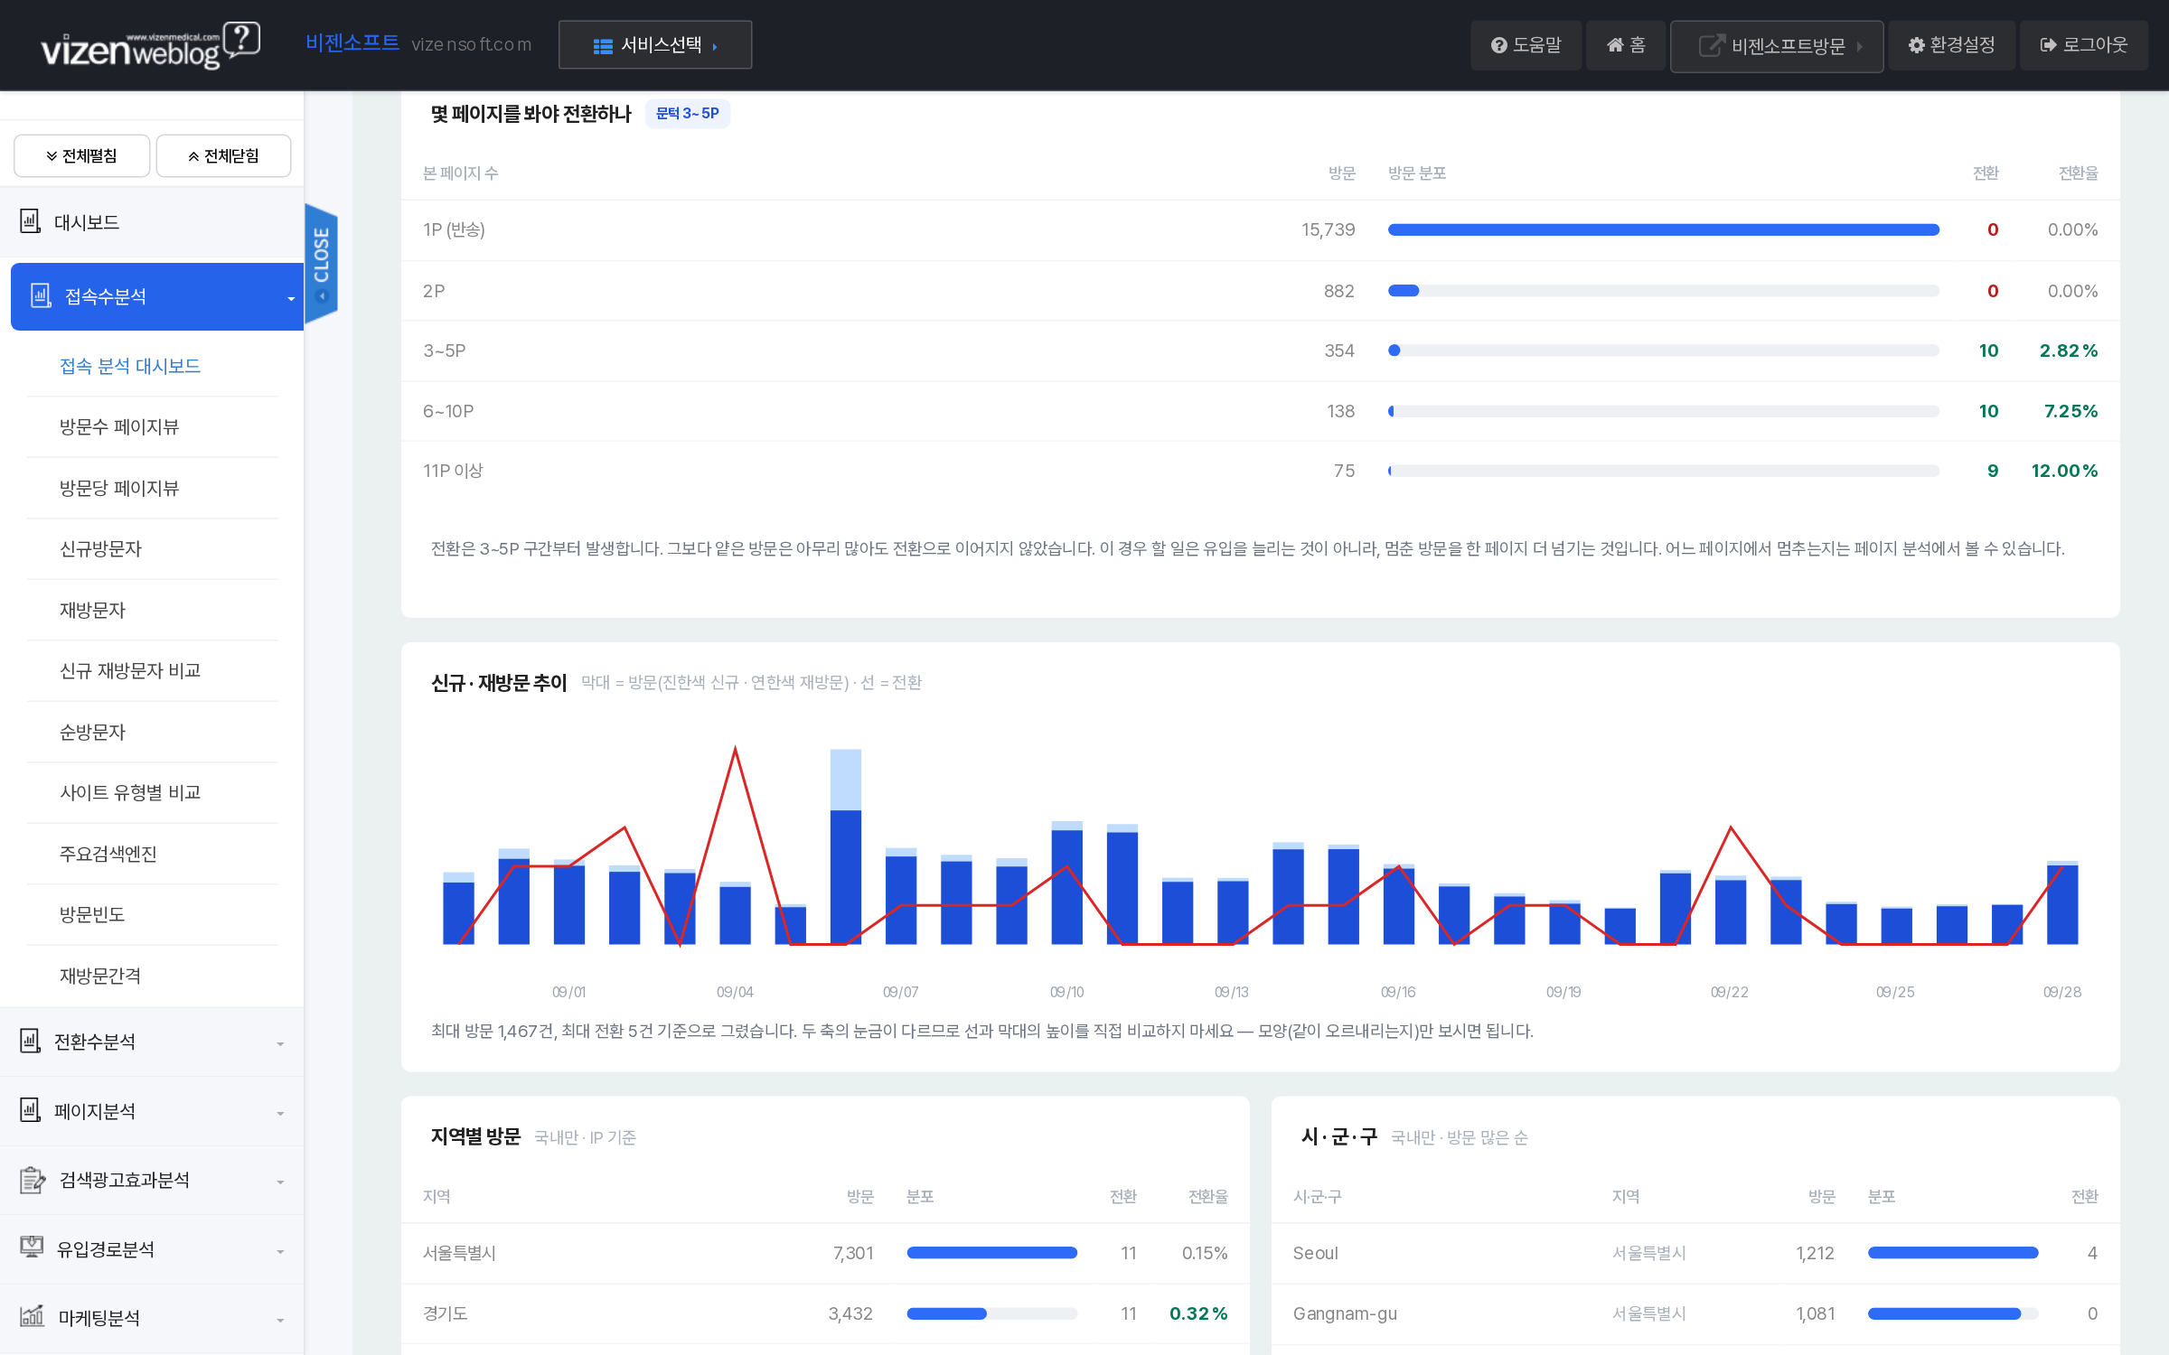Click the 서울특별시 row in 지역별 방문

click(825, 1254)
